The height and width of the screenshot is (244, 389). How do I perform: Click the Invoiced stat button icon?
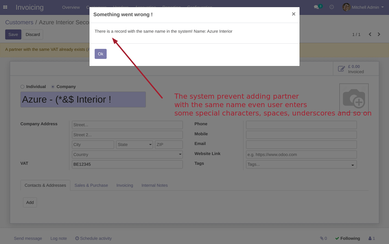(x=341, y=69)
